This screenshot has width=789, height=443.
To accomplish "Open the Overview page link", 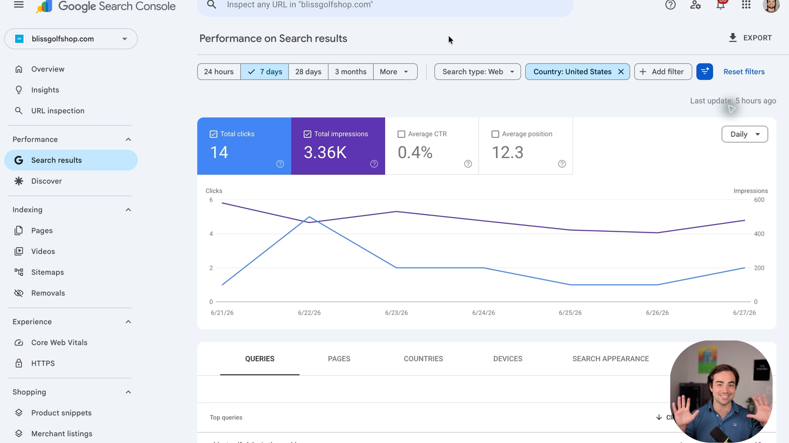I will point(48,69).
